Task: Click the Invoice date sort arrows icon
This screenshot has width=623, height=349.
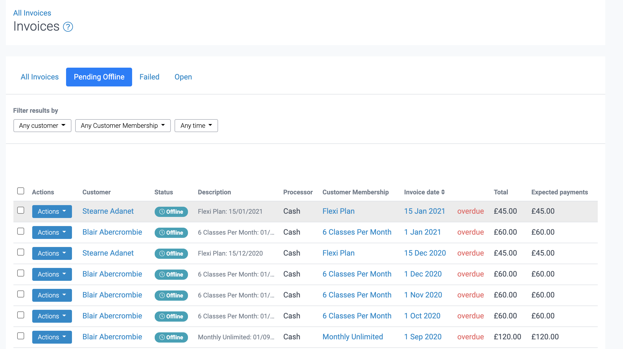Action: tap(443, 192)
